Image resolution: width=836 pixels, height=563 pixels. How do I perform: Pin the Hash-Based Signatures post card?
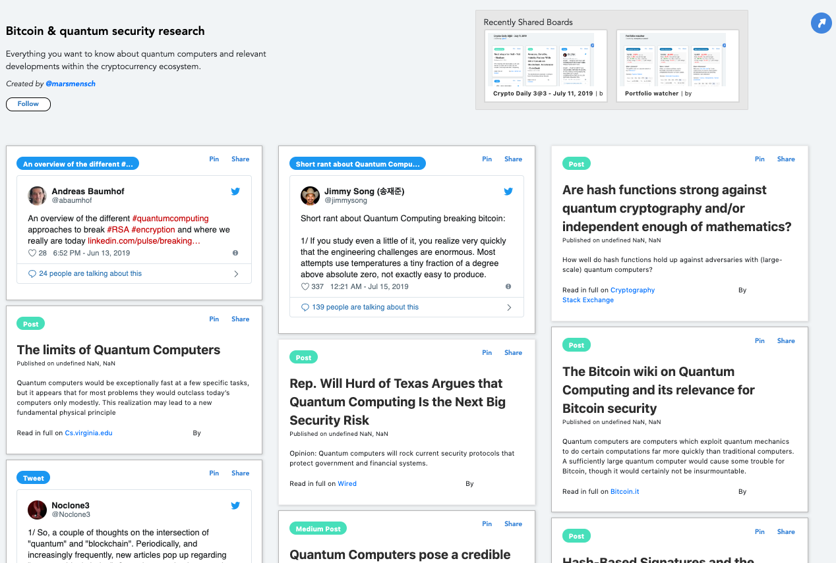click(x=760, y=532)
